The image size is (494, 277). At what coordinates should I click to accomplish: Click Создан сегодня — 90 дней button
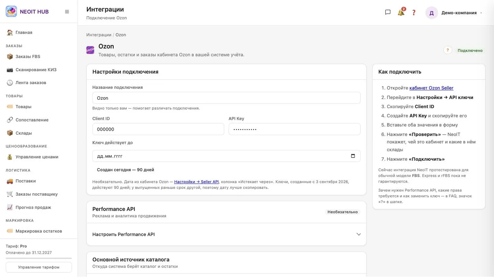click(126, 170)
